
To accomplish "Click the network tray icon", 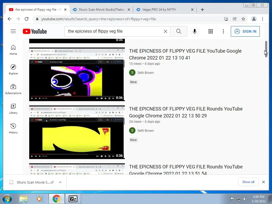I will [x=239, y=199].
